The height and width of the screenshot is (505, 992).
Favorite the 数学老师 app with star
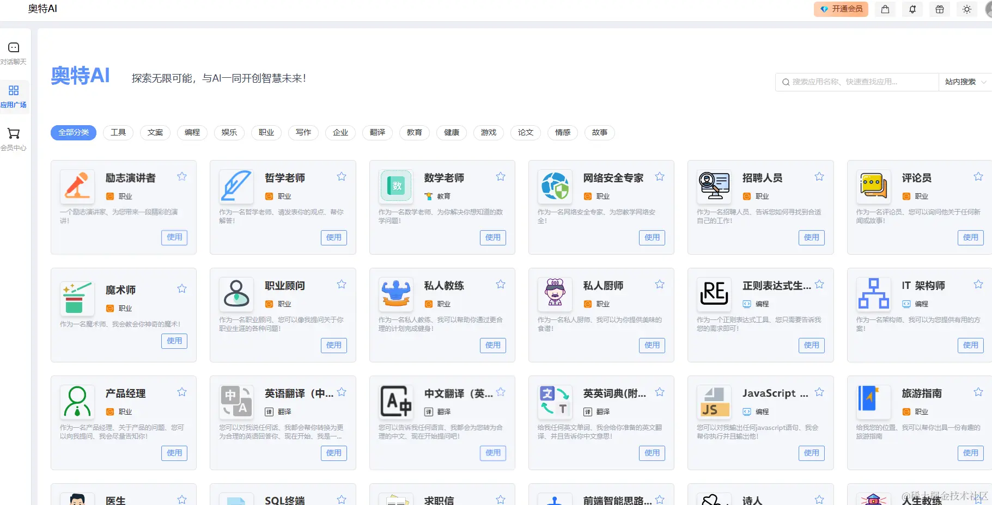point(501,176)
